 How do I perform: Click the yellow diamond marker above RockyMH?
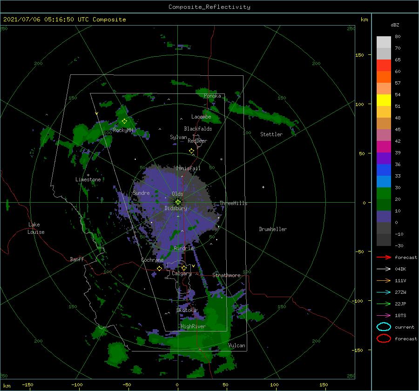tap(124, 121)
